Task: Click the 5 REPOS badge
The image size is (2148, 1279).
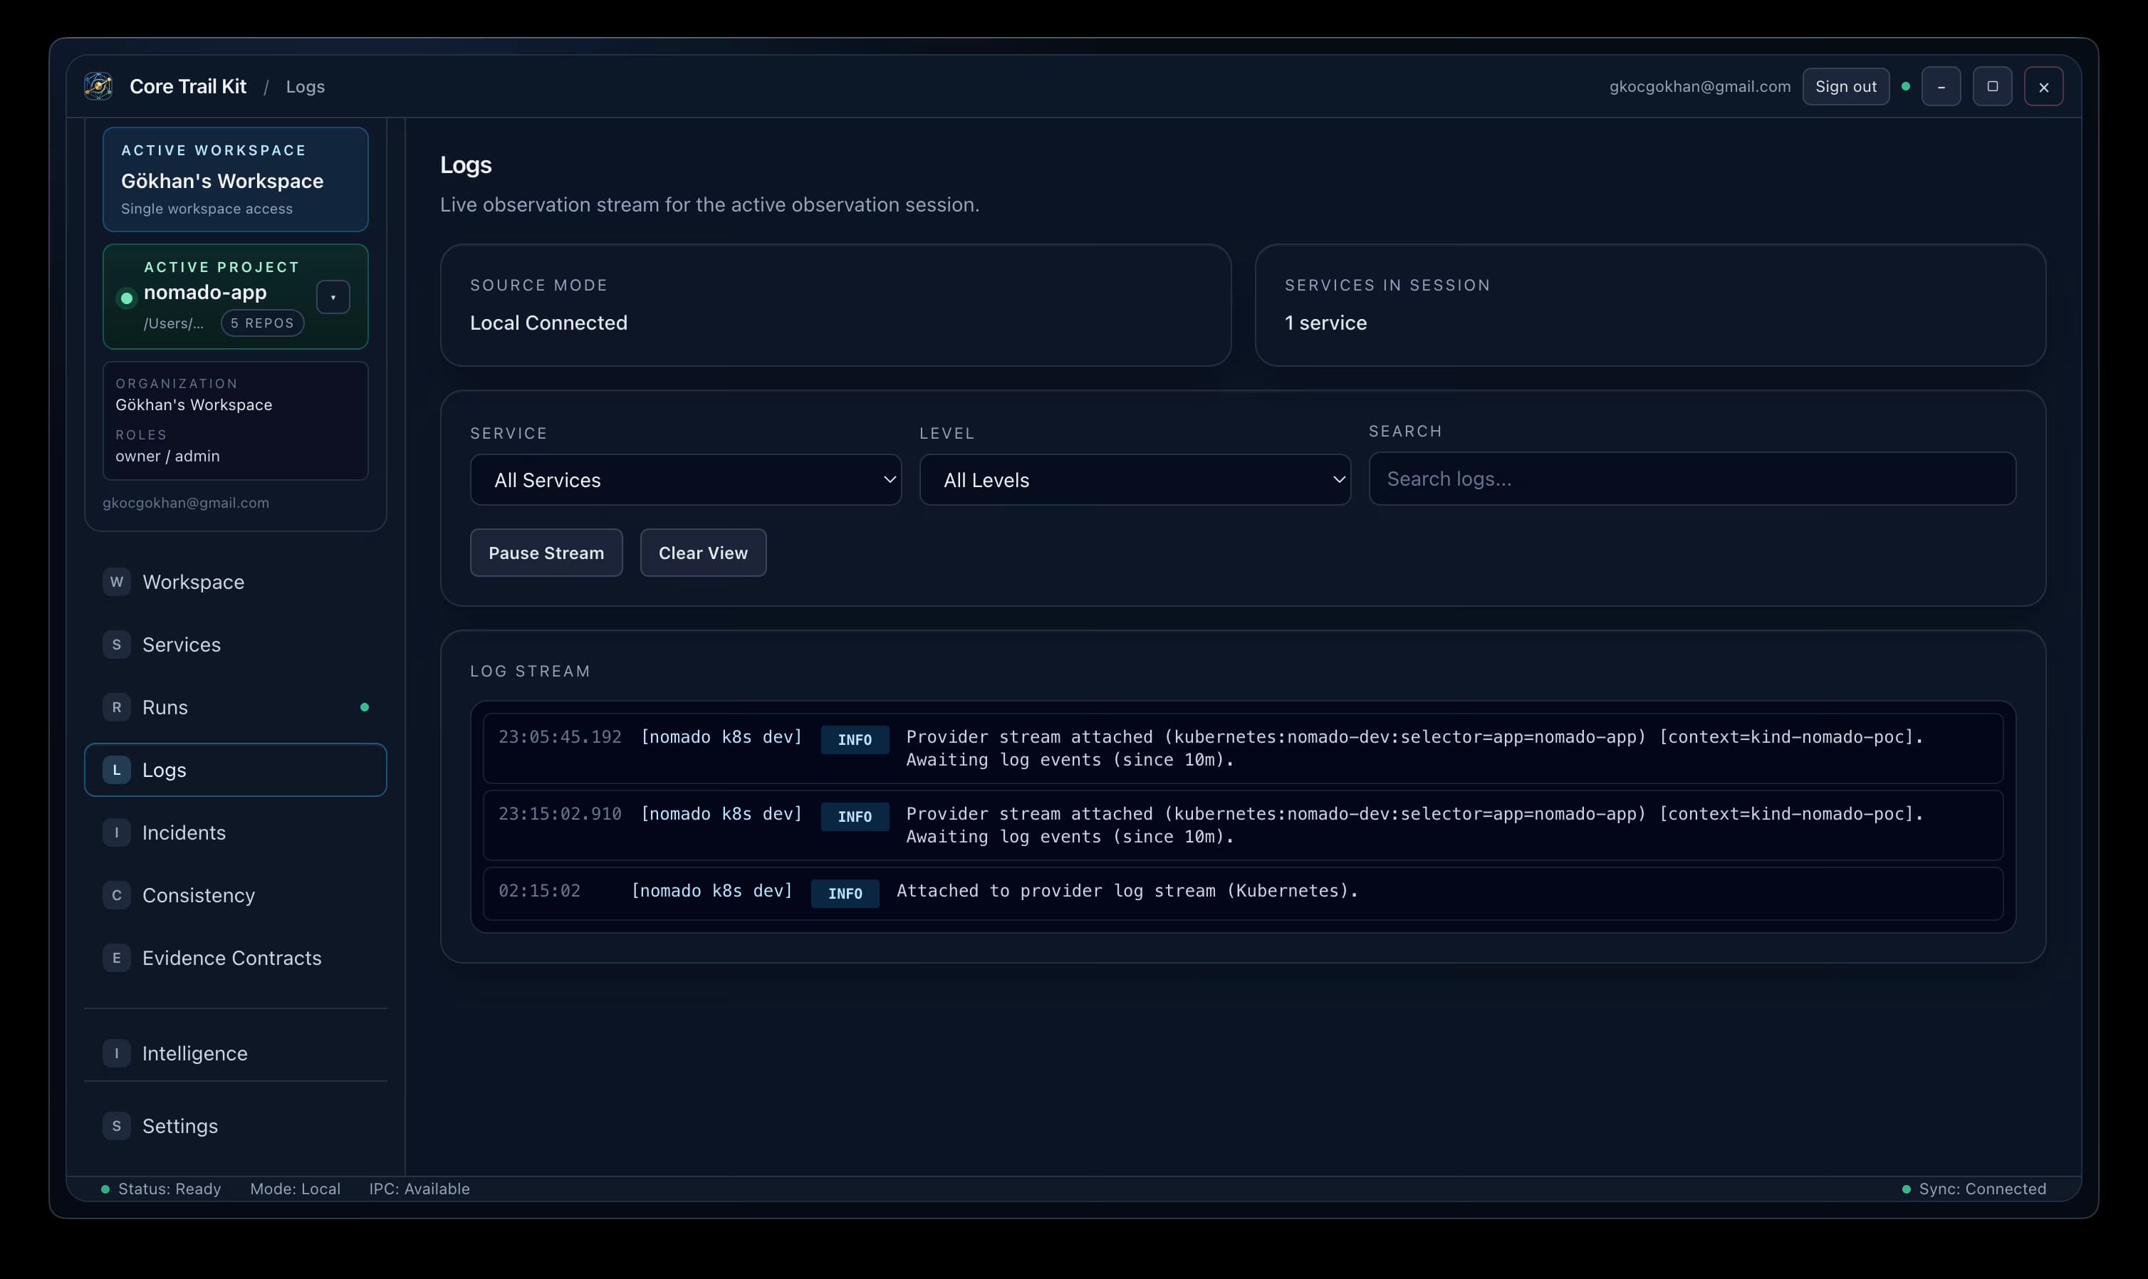Action: [262, 323]
